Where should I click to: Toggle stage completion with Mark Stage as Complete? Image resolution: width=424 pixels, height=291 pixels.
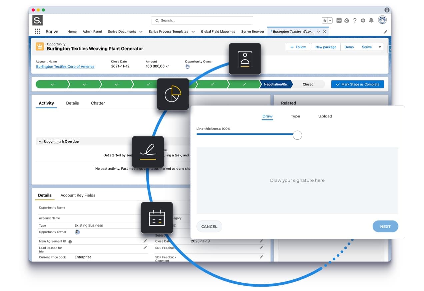pos(357,84)
